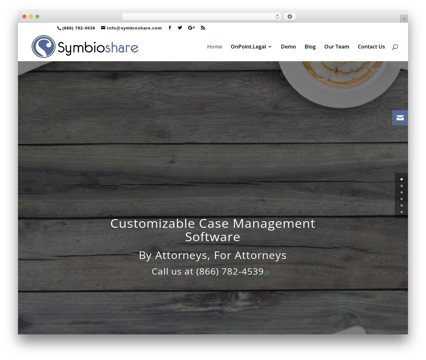Jump to the second section dot
426x360 pixels.
click(x=402, y=186)
